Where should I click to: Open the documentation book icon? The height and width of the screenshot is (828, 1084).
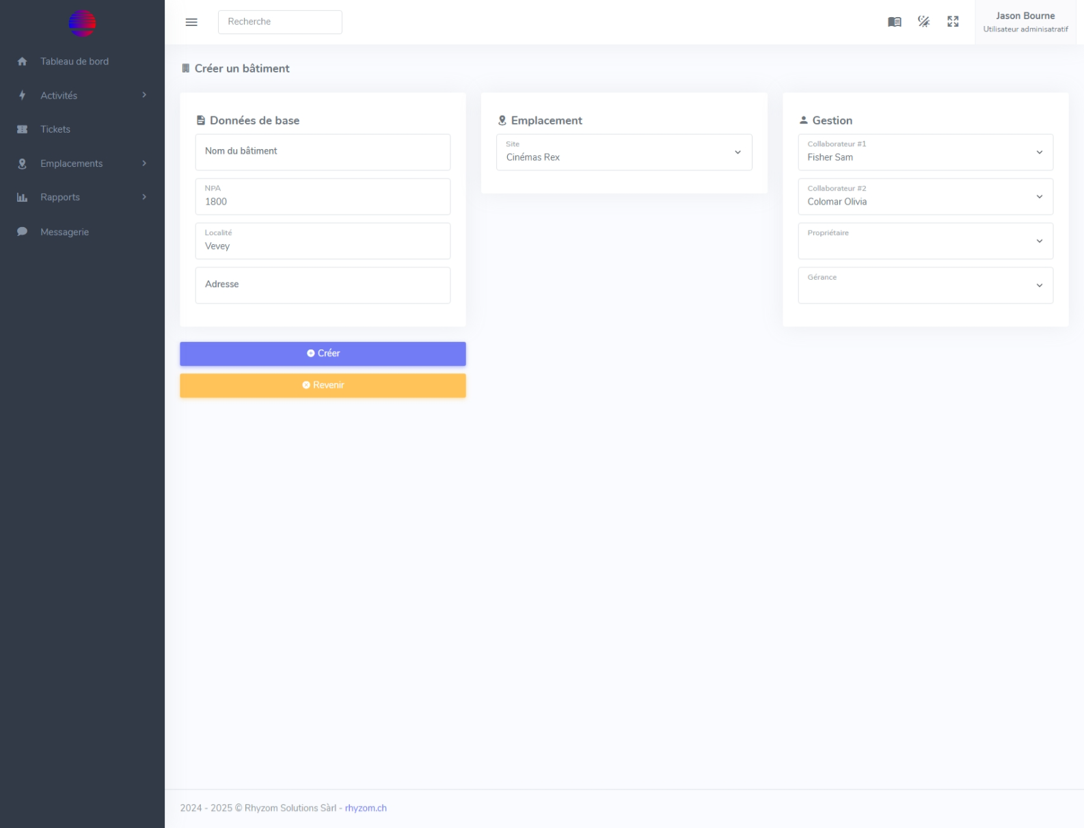894,22
